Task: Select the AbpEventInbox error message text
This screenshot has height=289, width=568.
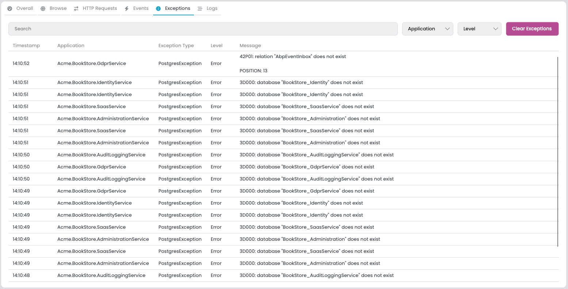Action: 292,56
